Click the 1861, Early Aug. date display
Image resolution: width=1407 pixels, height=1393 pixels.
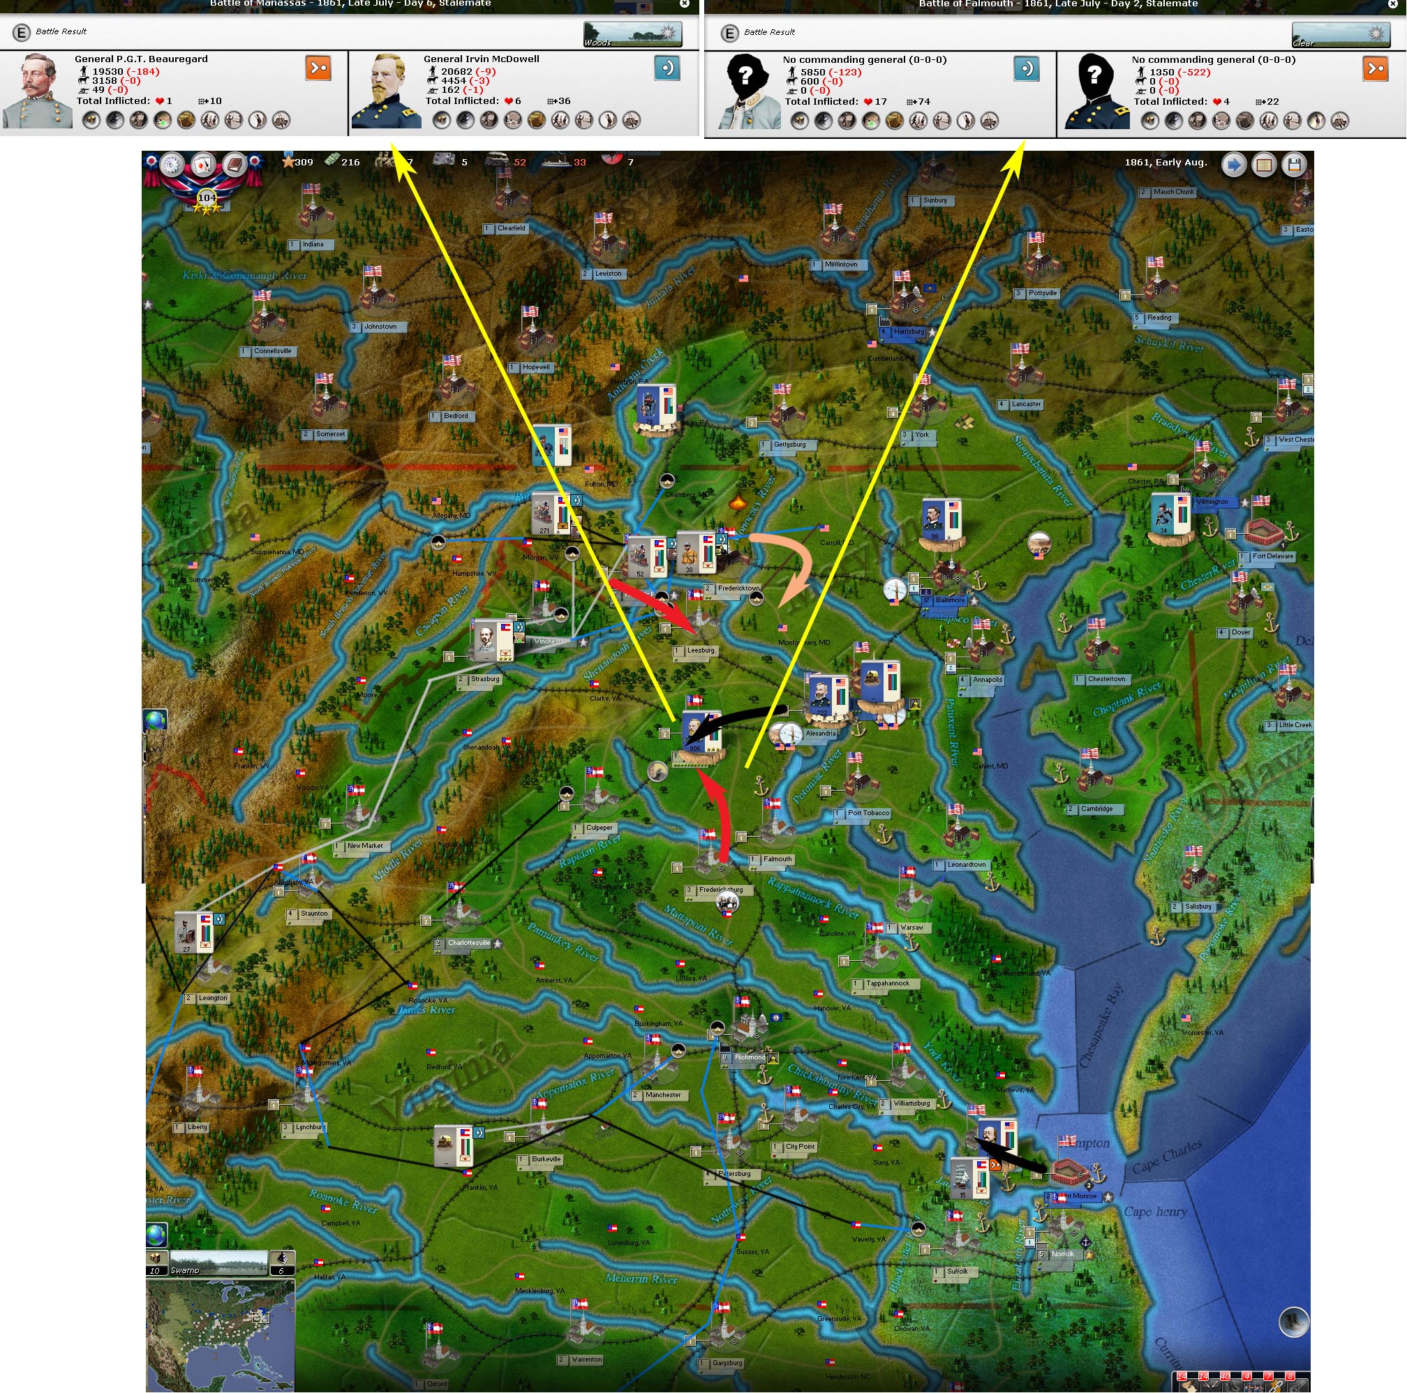click(x=1166, y=163)
